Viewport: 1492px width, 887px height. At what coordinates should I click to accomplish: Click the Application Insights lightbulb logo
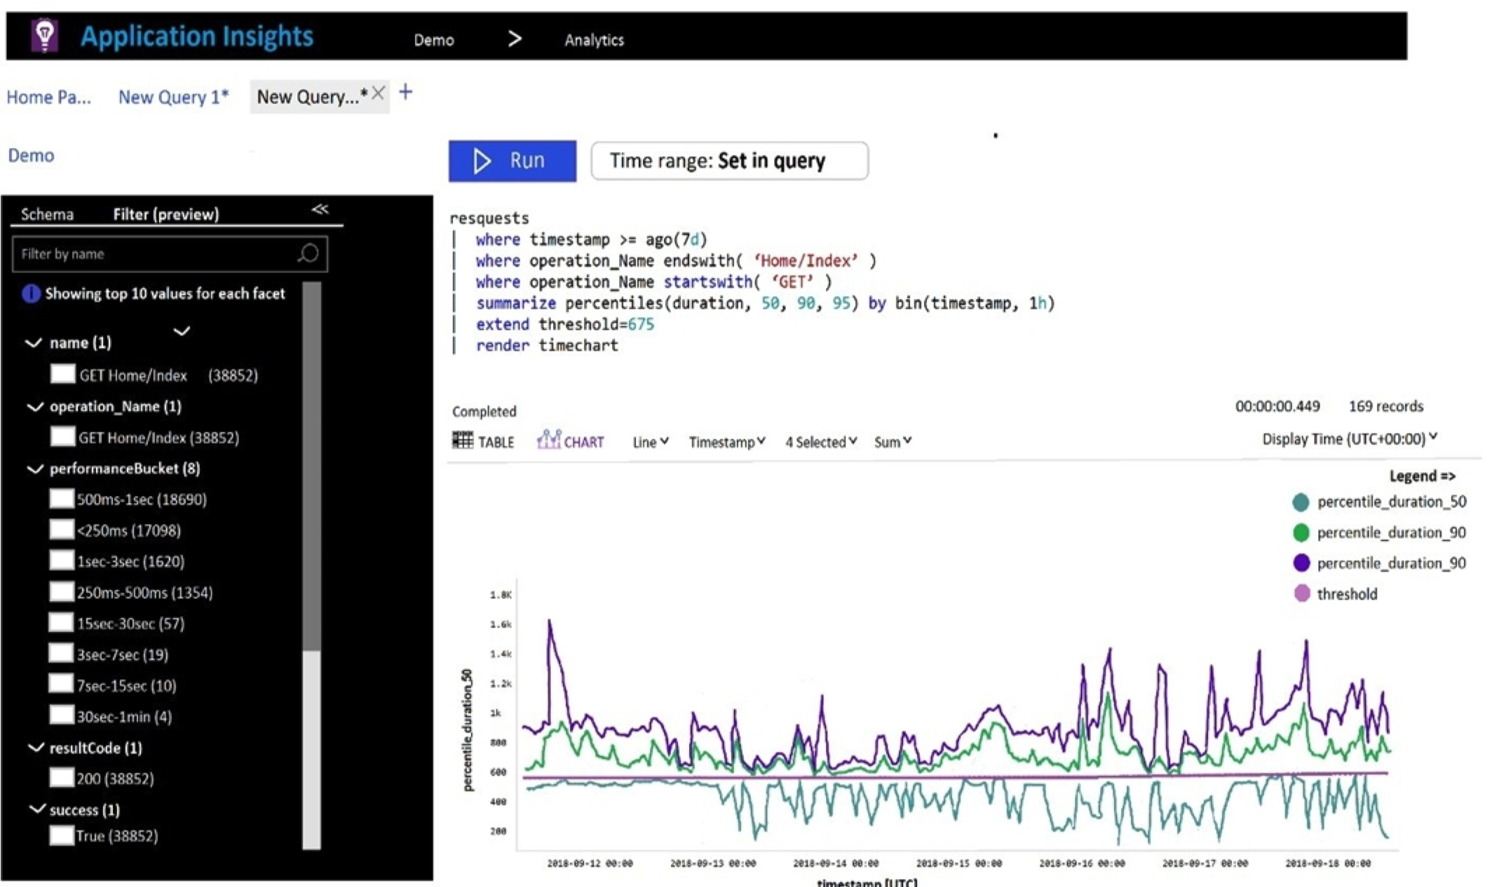pyautogui.click(x=45, y=35)
